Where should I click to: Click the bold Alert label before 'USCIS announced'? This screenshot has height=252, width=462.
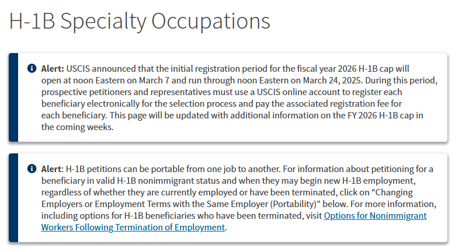(53, 69)
